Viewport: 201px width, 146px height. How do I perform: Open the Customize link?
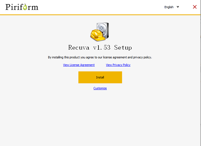pyautogui.click(x=100, y=88)
